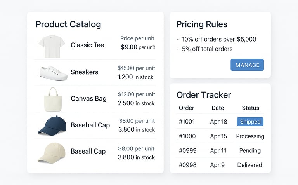Open order #0998
The height and width of the screenshot is (185, 298).
[x=187, y=165]
